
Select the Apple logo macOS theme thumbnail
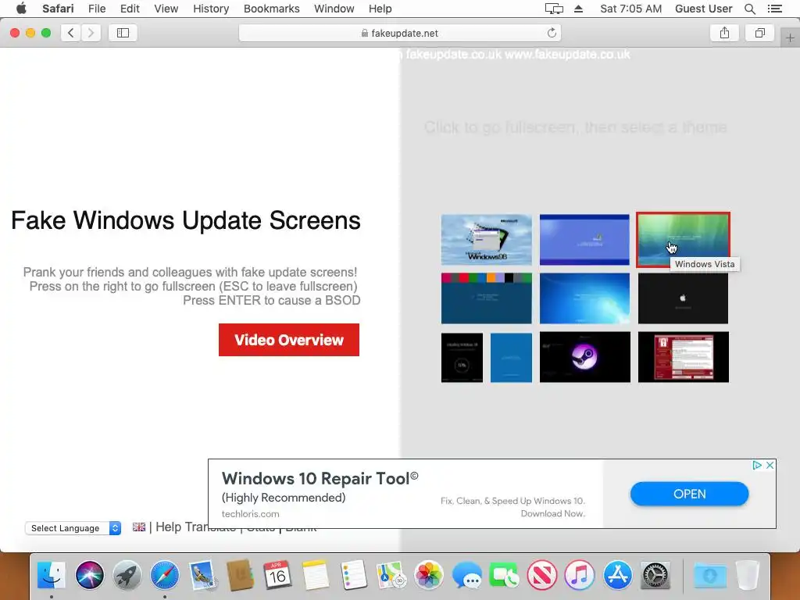click(683, 298)
